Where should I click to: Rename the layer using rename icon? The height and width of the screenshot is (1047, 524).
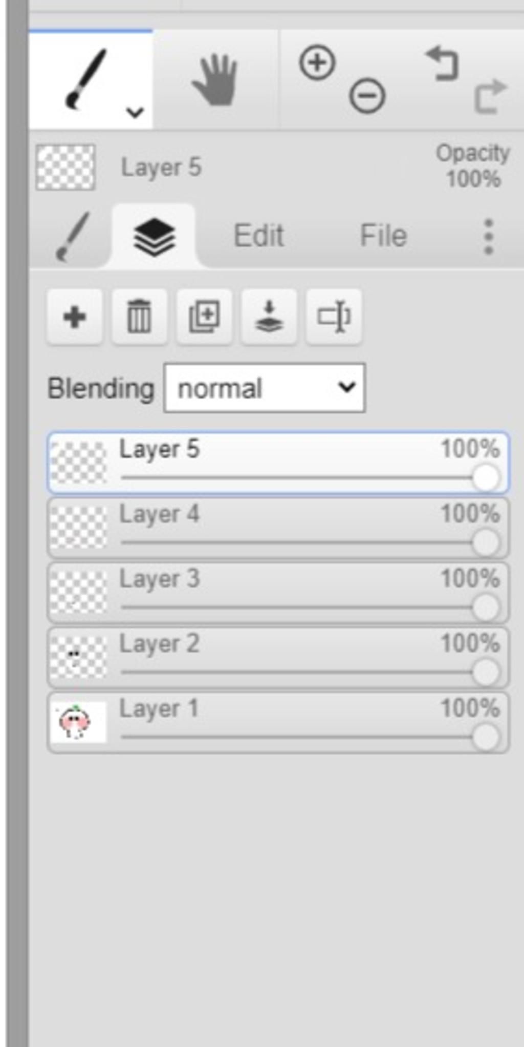[x=334, y=317]
